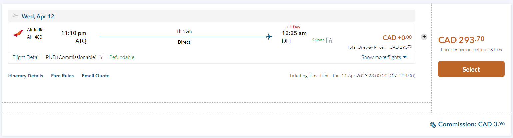Click the PUB (Commissionable) fare type text

pos(71,57)
